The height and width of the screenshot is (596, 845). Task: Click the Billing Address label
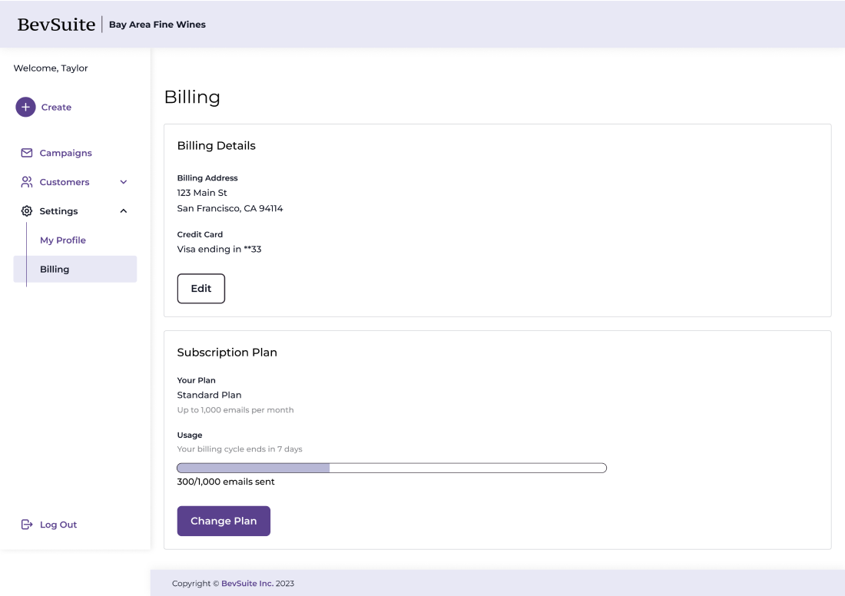(x=207, y=178)
